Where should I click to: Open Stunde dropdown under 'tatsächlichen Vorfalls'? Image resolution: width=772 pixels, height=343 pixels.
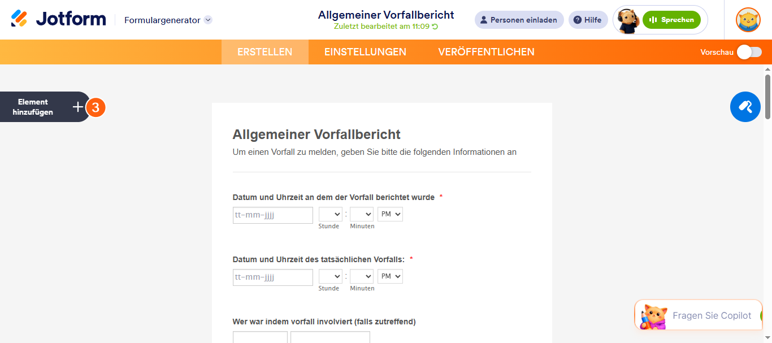pos(331,276)
